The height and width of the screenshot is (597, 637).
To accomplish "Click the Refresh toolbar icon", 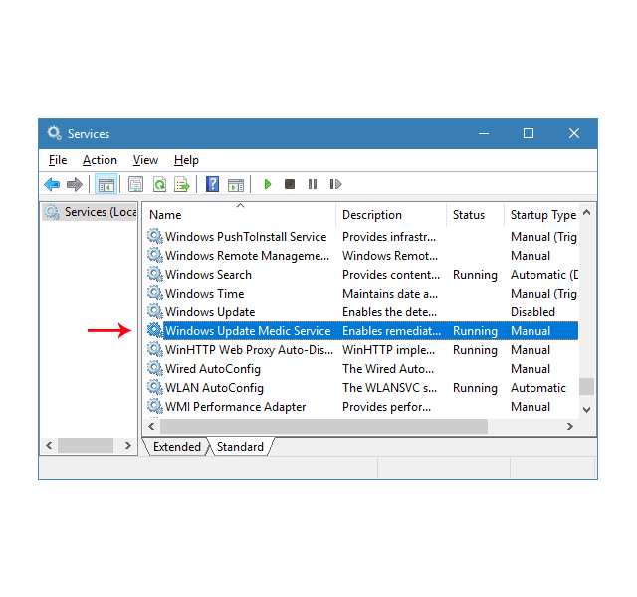I will (159, 184).
